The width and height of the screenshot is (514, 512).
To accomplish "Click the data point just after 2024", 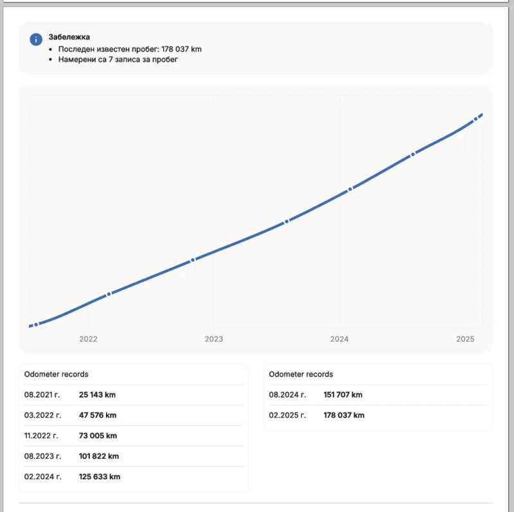I will pos(350,190).
